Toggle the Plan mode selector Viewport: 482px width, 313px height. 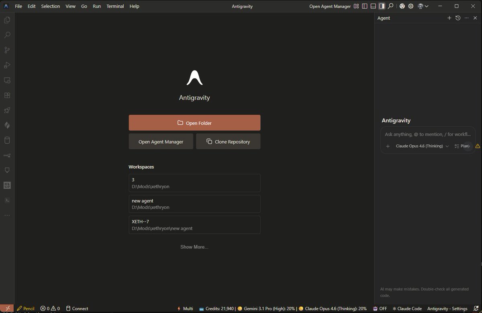tap(462, 146)
